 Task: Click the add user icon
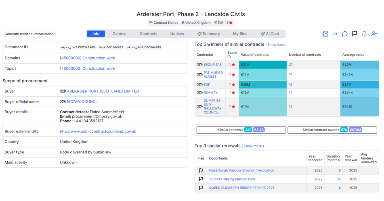click(x=374, y=34)
